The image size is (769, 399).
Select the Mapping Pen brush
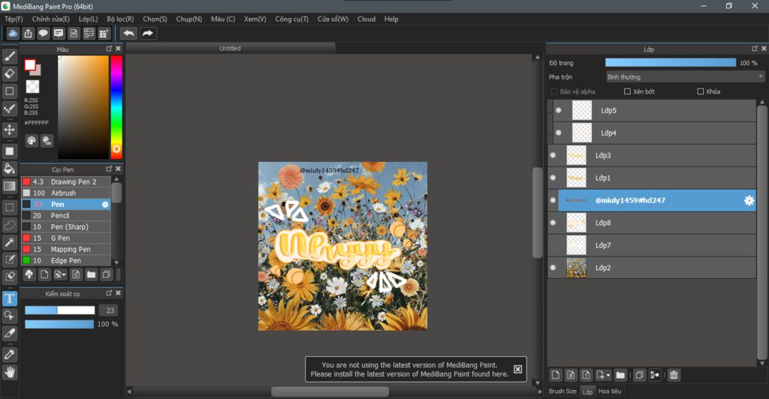coord(66,249)
